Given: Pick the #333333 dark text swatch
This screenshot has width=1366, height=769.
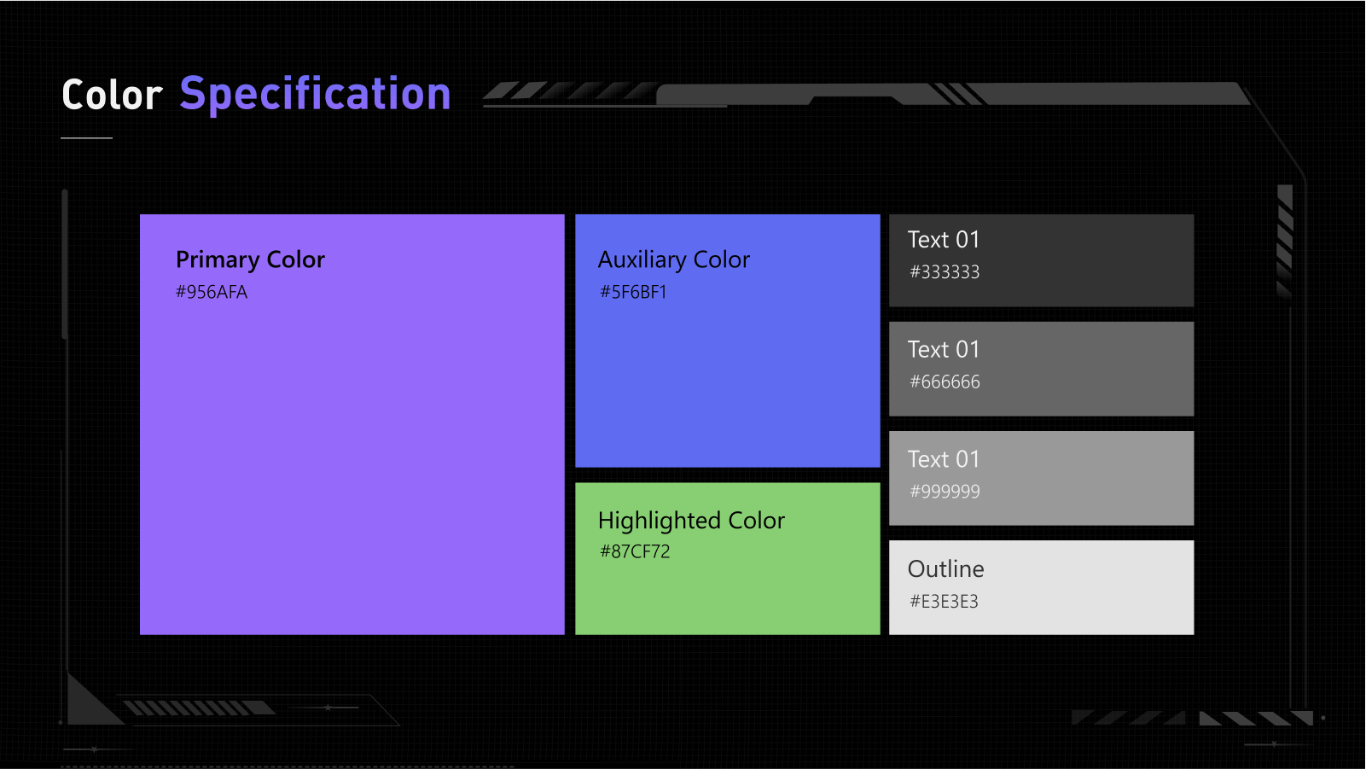Looking at the screenshot, I should click(x=1041, y=260).
